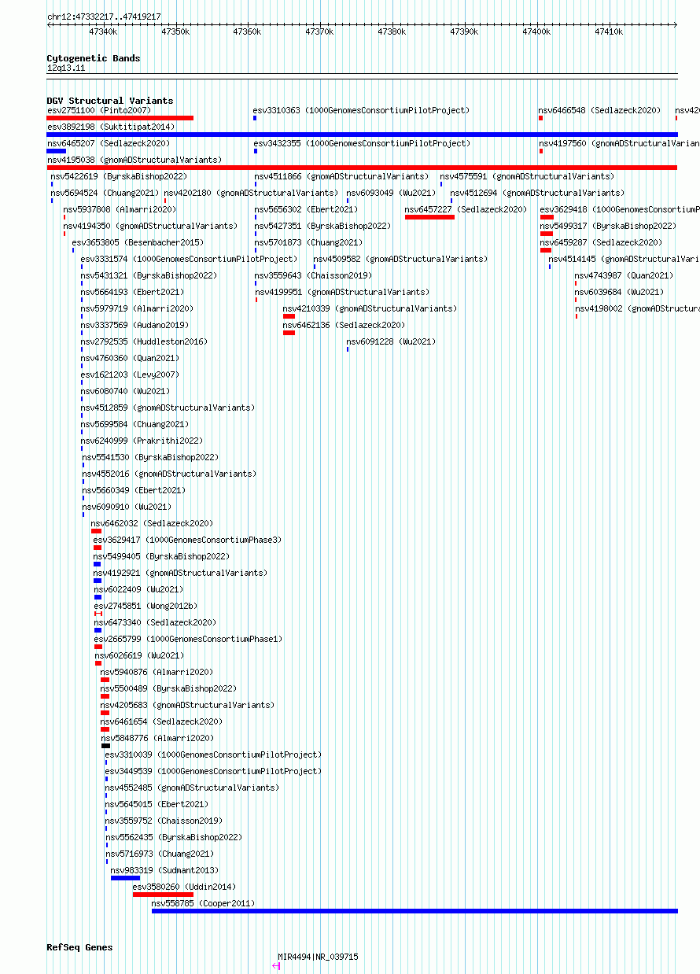Screen dimensions: 700x974
Task: Click nsv4511866 (gnomADStructuralVariants) label
Action: tap(341, 176)
